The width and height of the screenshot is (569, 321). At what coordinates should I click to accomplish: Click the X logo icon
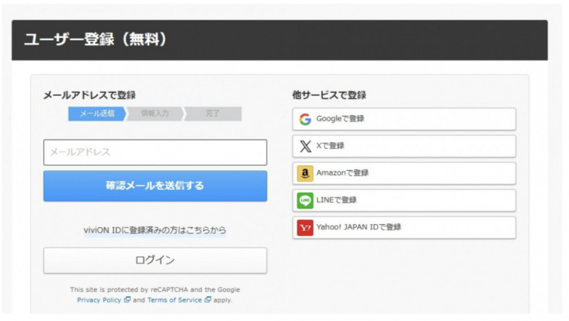(305, 146)
